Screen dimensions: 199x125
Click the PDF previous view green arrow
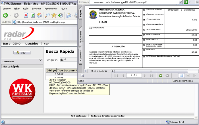[x=161, y=75]
